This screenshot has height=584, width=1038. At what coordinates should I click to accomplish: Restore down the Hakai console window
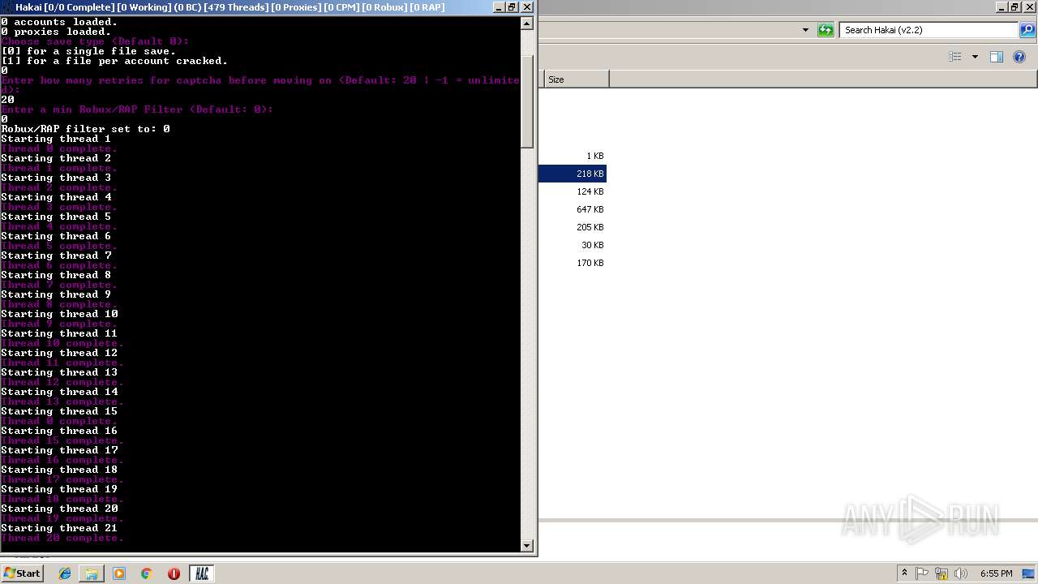click(512, 7)
